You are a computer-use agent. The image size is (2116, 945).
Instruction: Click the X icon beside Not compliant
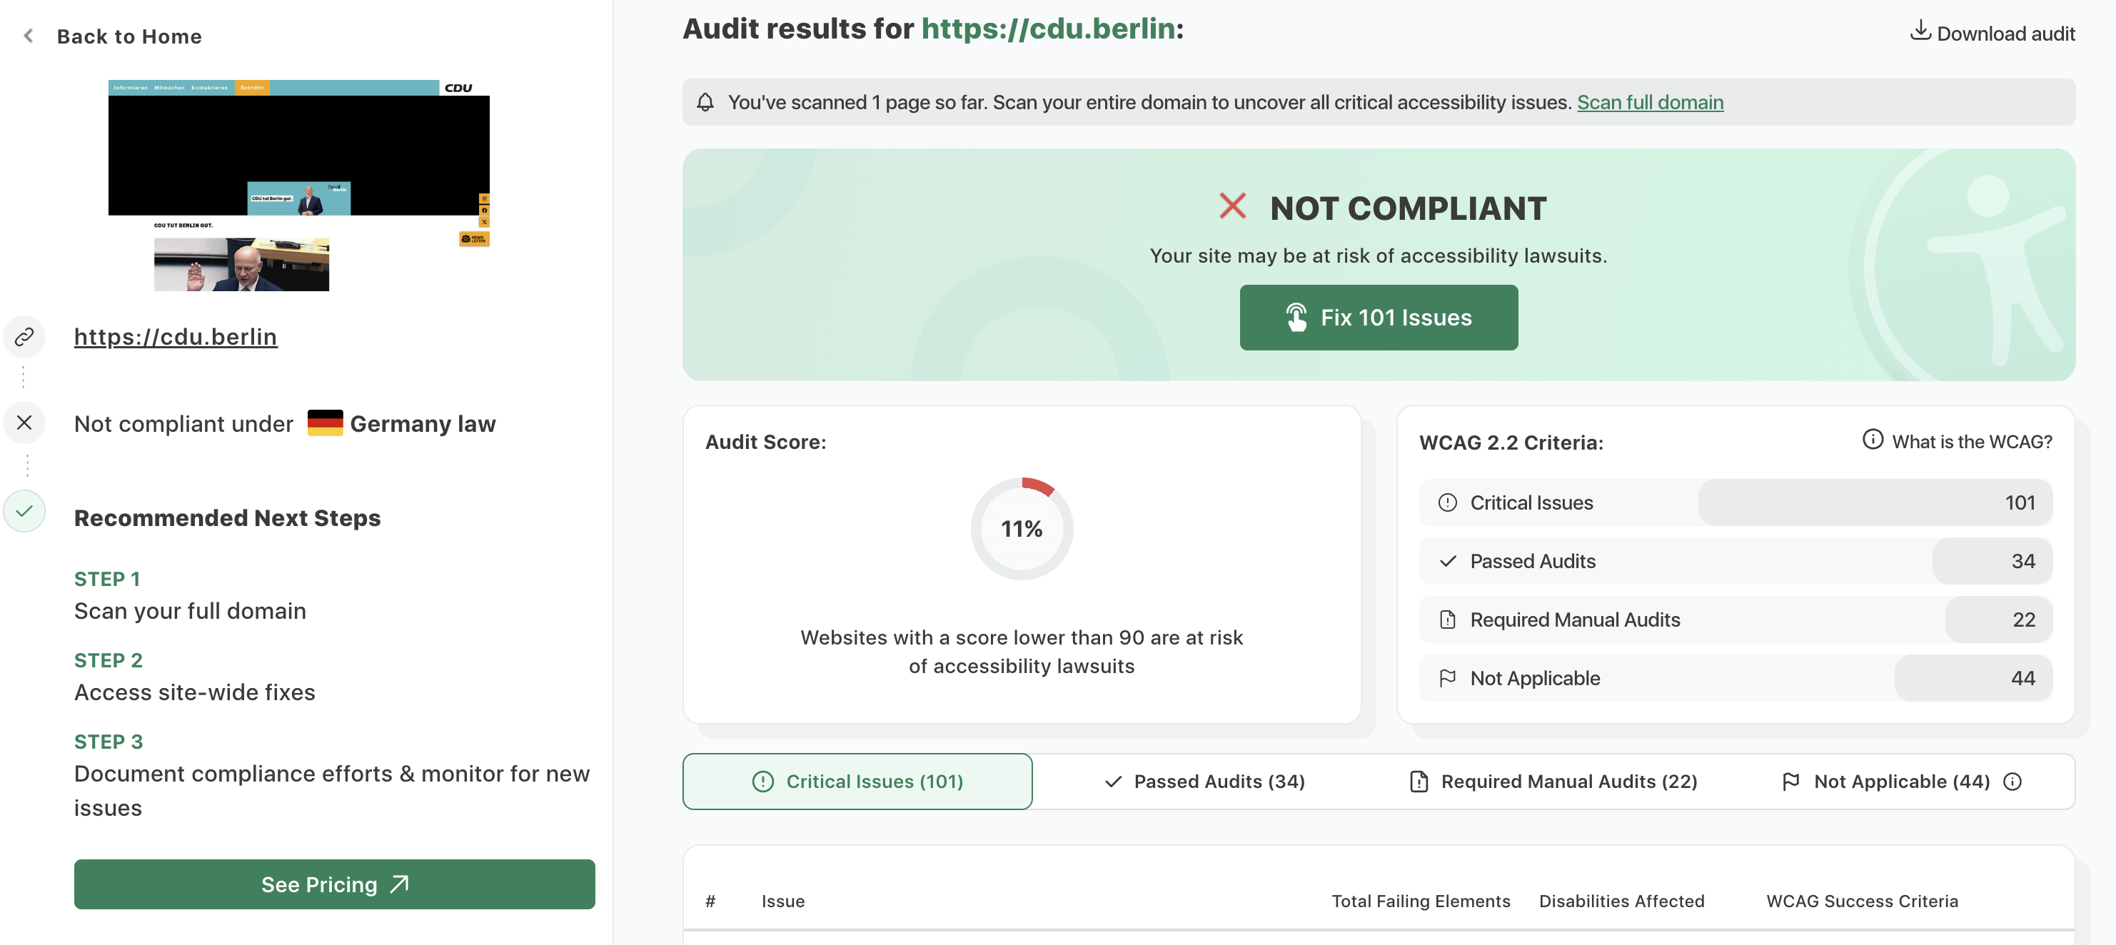coord(25,423)
